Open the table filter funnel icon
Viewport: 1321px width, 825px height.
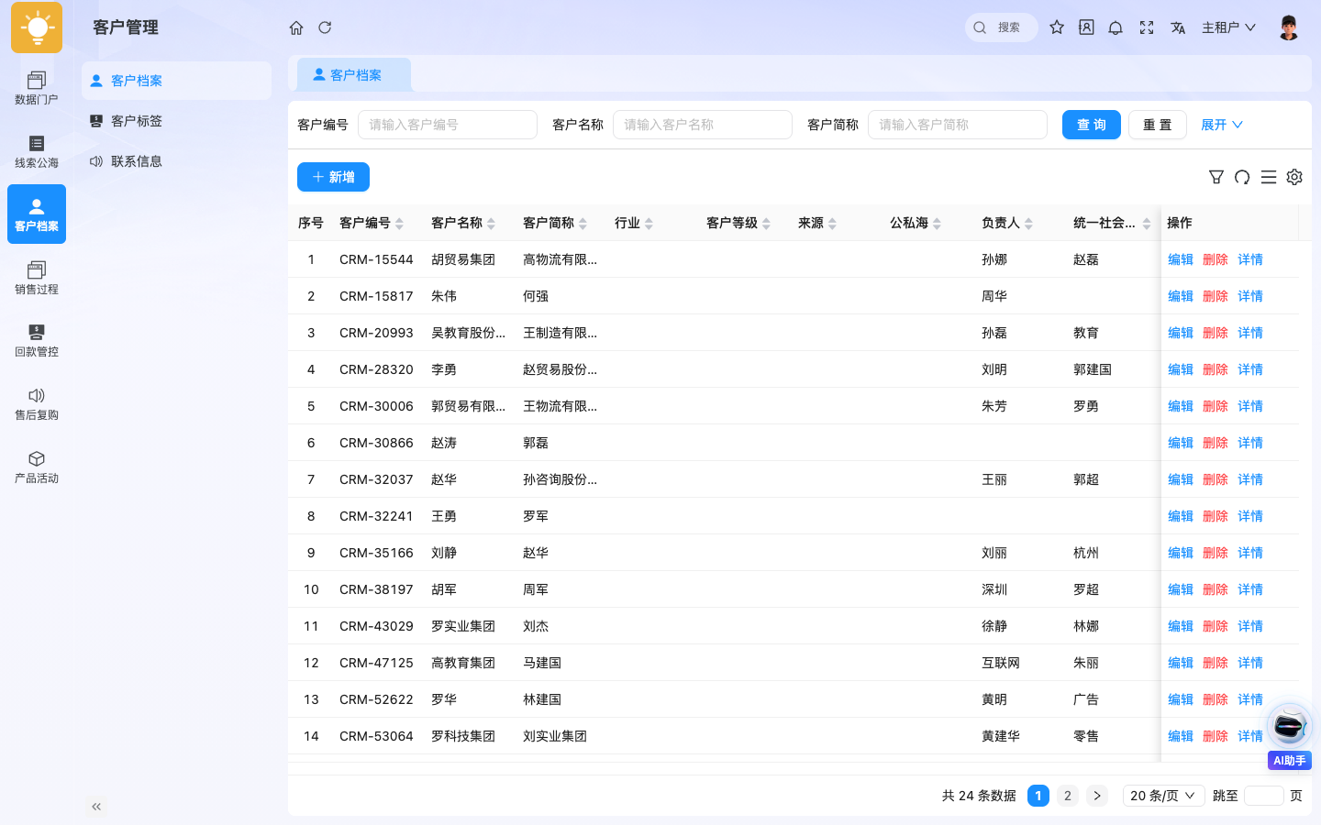point(1216,177)
